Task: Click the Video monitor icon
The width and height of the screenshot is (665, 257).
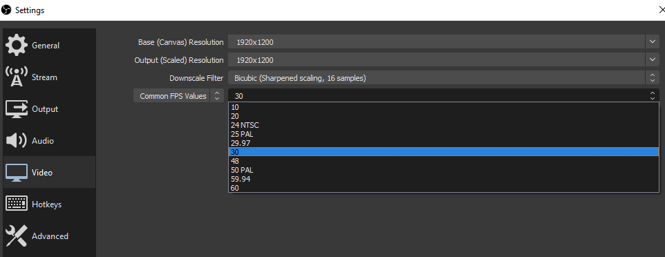Action: 17,173
